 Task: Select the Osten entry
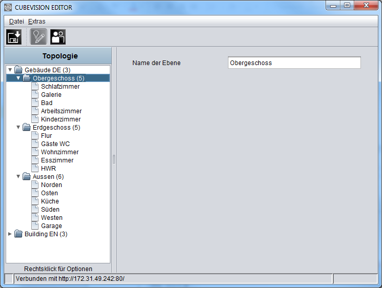(49, 193)
